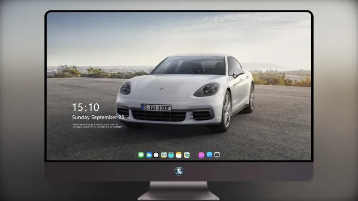Open the colorful icon right of Notes
The image size is (358, 201).
tap(187, 155)
